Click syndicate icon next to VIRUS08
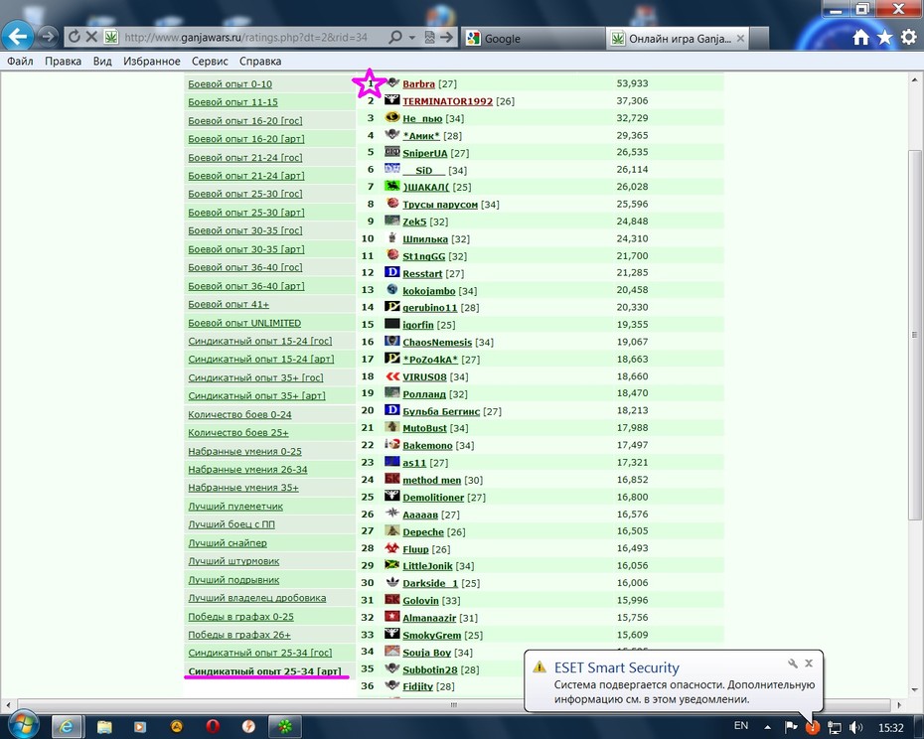This screenshot has width=924, height=739. [x=391, y=375]
